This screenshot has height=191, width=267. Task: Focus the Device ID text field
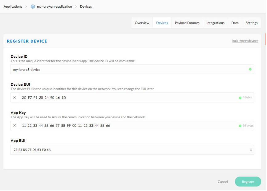[123, 70]
